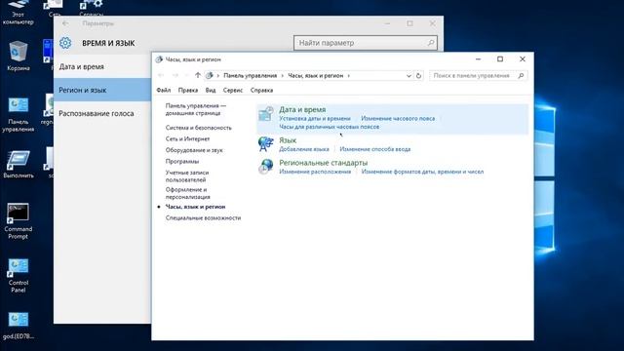Click Изменение форматов даты, времени и чисел
The image size is (624, 351).
click(x=422, y=172)
